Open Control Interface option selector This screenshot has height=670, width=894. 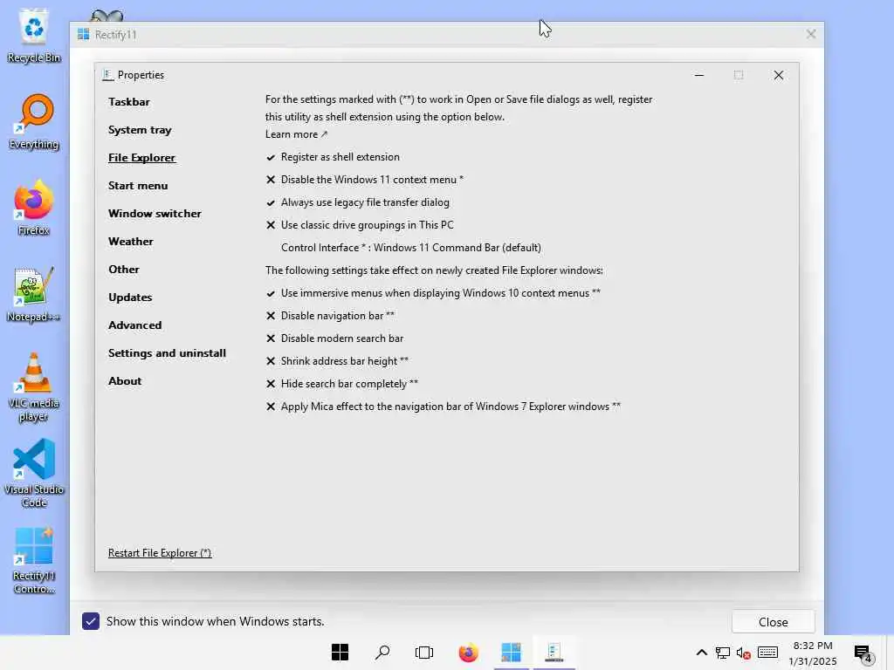(x=411, y=248)
